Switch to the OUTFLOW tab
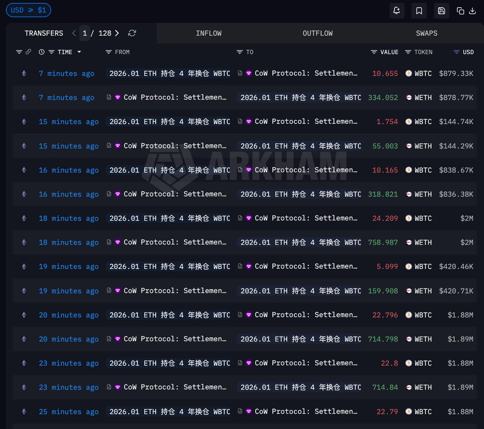Image resolution: width=484 pixels, height=429 pixels. point(318,33)
